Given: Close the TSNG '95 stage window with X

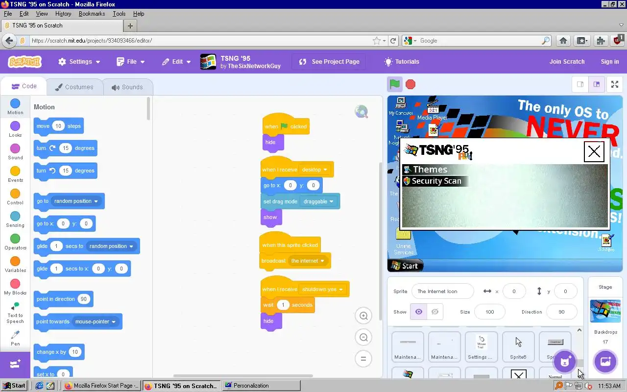Looking at the screenshot, I should point(594,151).
